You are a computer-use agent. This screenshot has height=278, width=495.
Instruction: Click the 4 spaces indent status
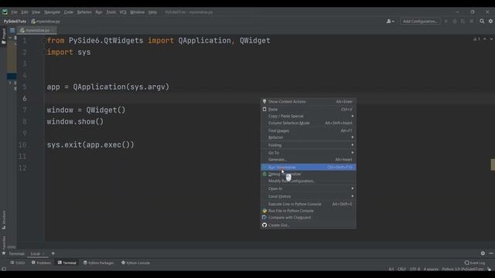pyautogui.click(x=431, y=270)
